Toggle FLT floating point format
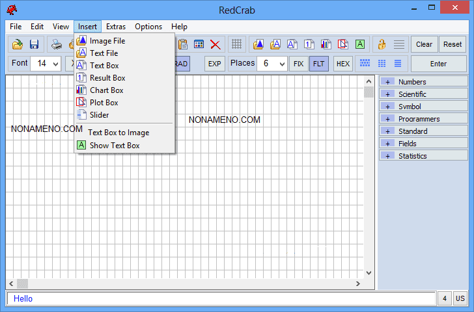 point(318,64)
